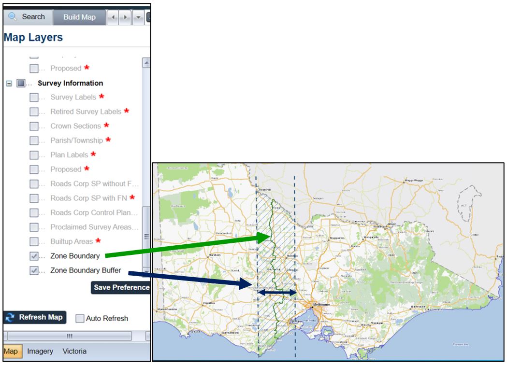Select the Victoria basemap option
This screenshot has width=507, height=365.
click(74, 351)
